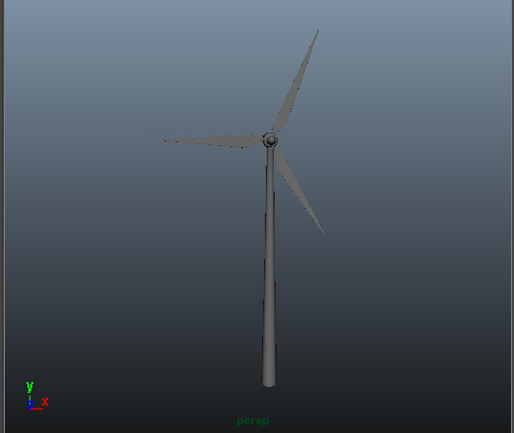Click the wide root of the upper blade

click(x=281, y=122)
